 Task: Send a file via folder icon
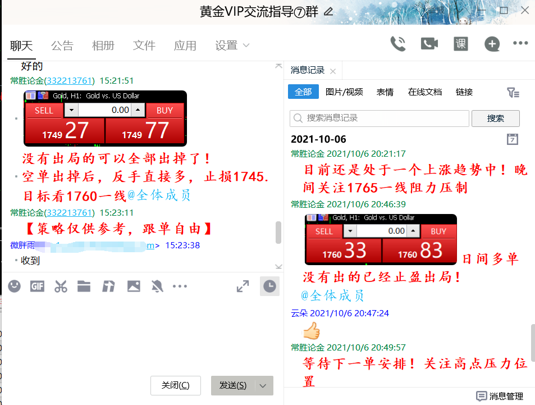pyautogui.click(x=84, y=286)
